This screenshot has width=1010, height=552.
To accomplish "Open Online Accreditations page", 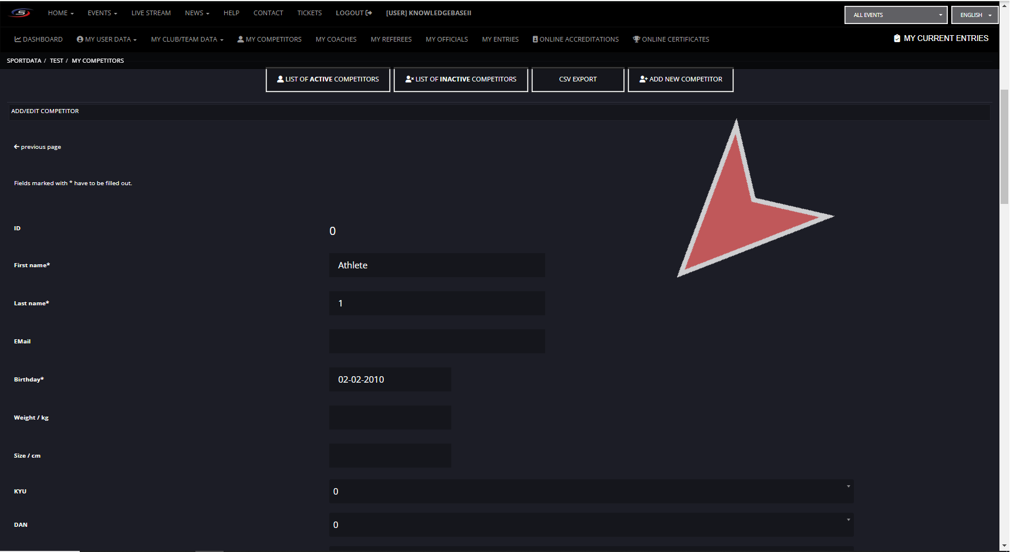I will 576,39.
